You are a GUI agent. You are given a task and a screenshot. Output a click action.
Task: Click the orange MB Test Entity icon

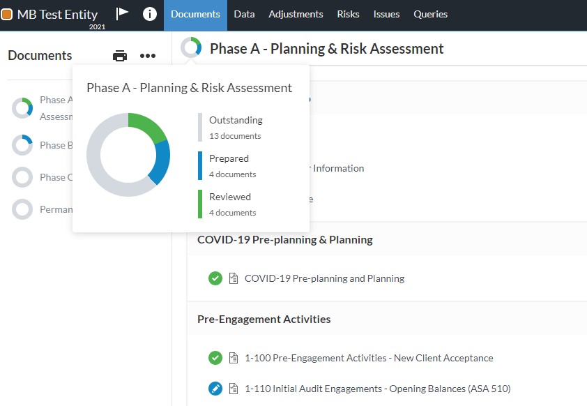pos(7,14)
